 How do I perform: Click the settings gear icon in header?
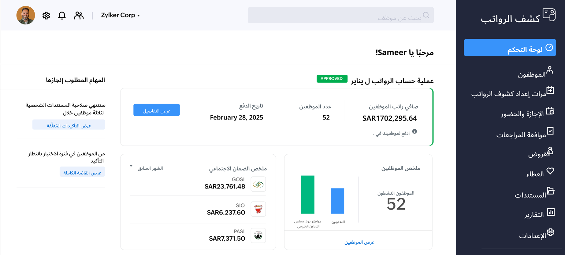coord(46,16)
